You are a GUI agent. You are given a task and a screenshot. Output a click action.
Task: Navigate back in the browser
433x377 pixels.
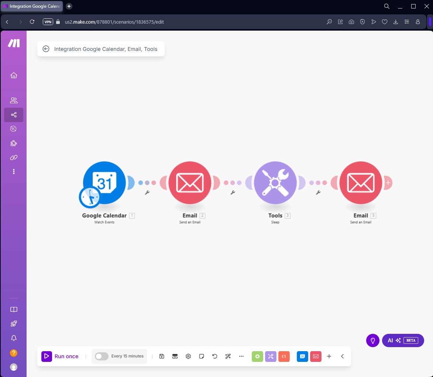click(x=7, y=22)
